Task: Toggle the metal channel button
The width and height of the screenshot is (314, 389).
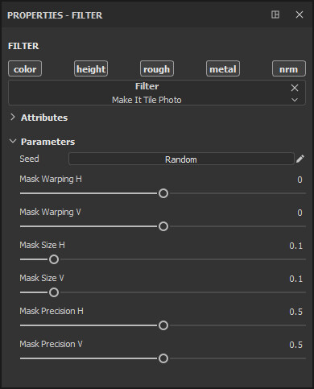Action: coord(223,69)
